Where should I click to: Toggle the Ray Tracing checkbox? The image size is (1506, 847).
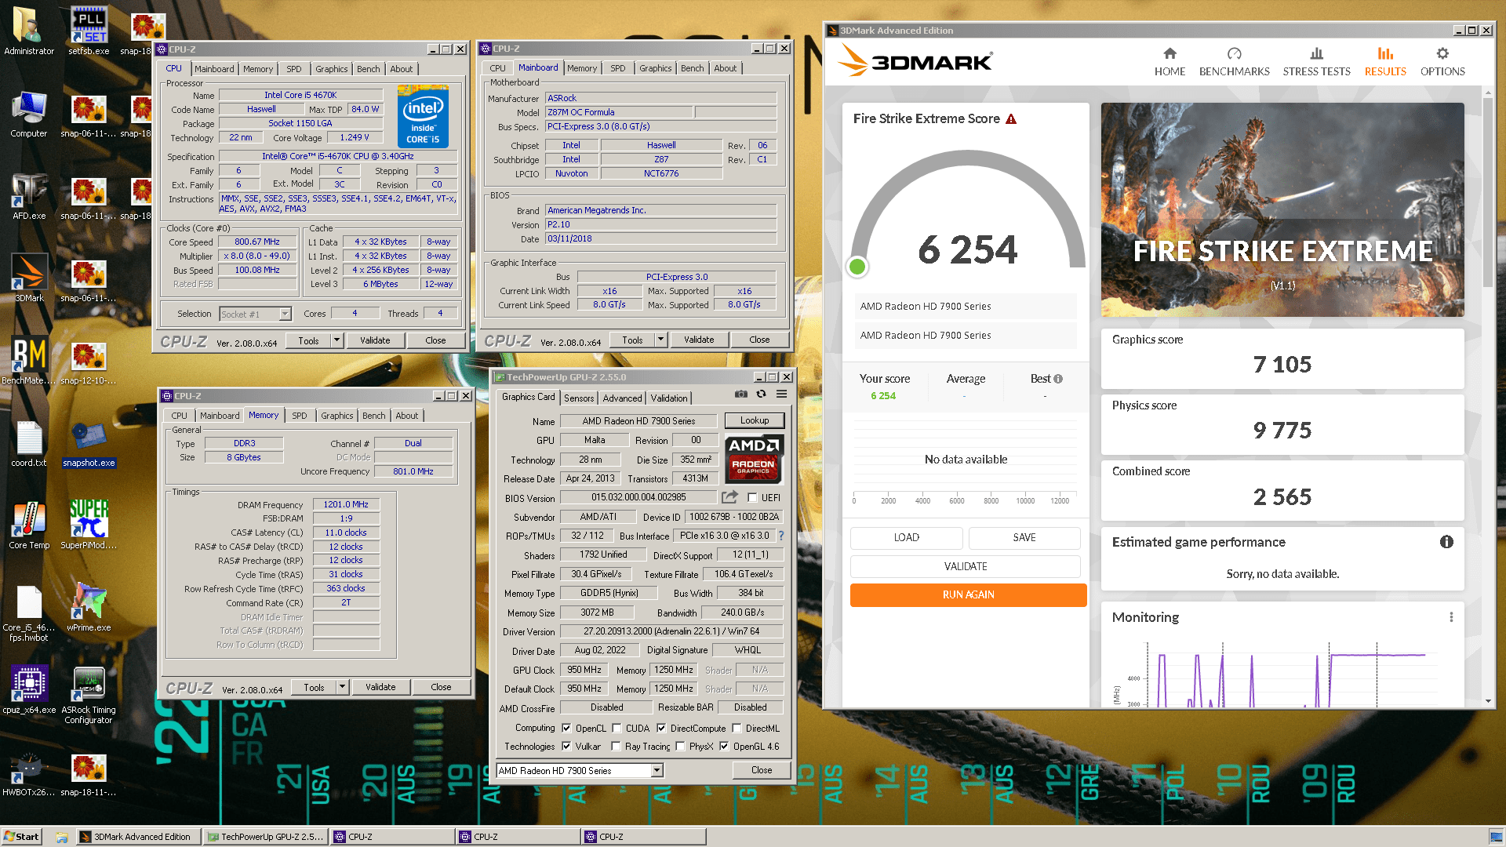616,747
